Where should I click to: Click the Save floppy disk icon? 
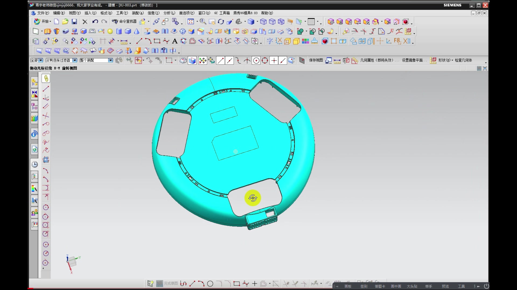74,21
